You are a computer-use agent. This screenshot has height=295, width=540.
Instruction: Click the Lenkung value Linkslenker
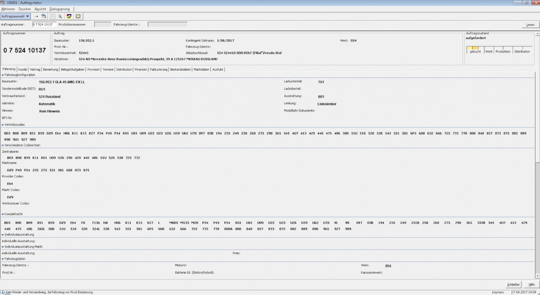click(327, 104)
